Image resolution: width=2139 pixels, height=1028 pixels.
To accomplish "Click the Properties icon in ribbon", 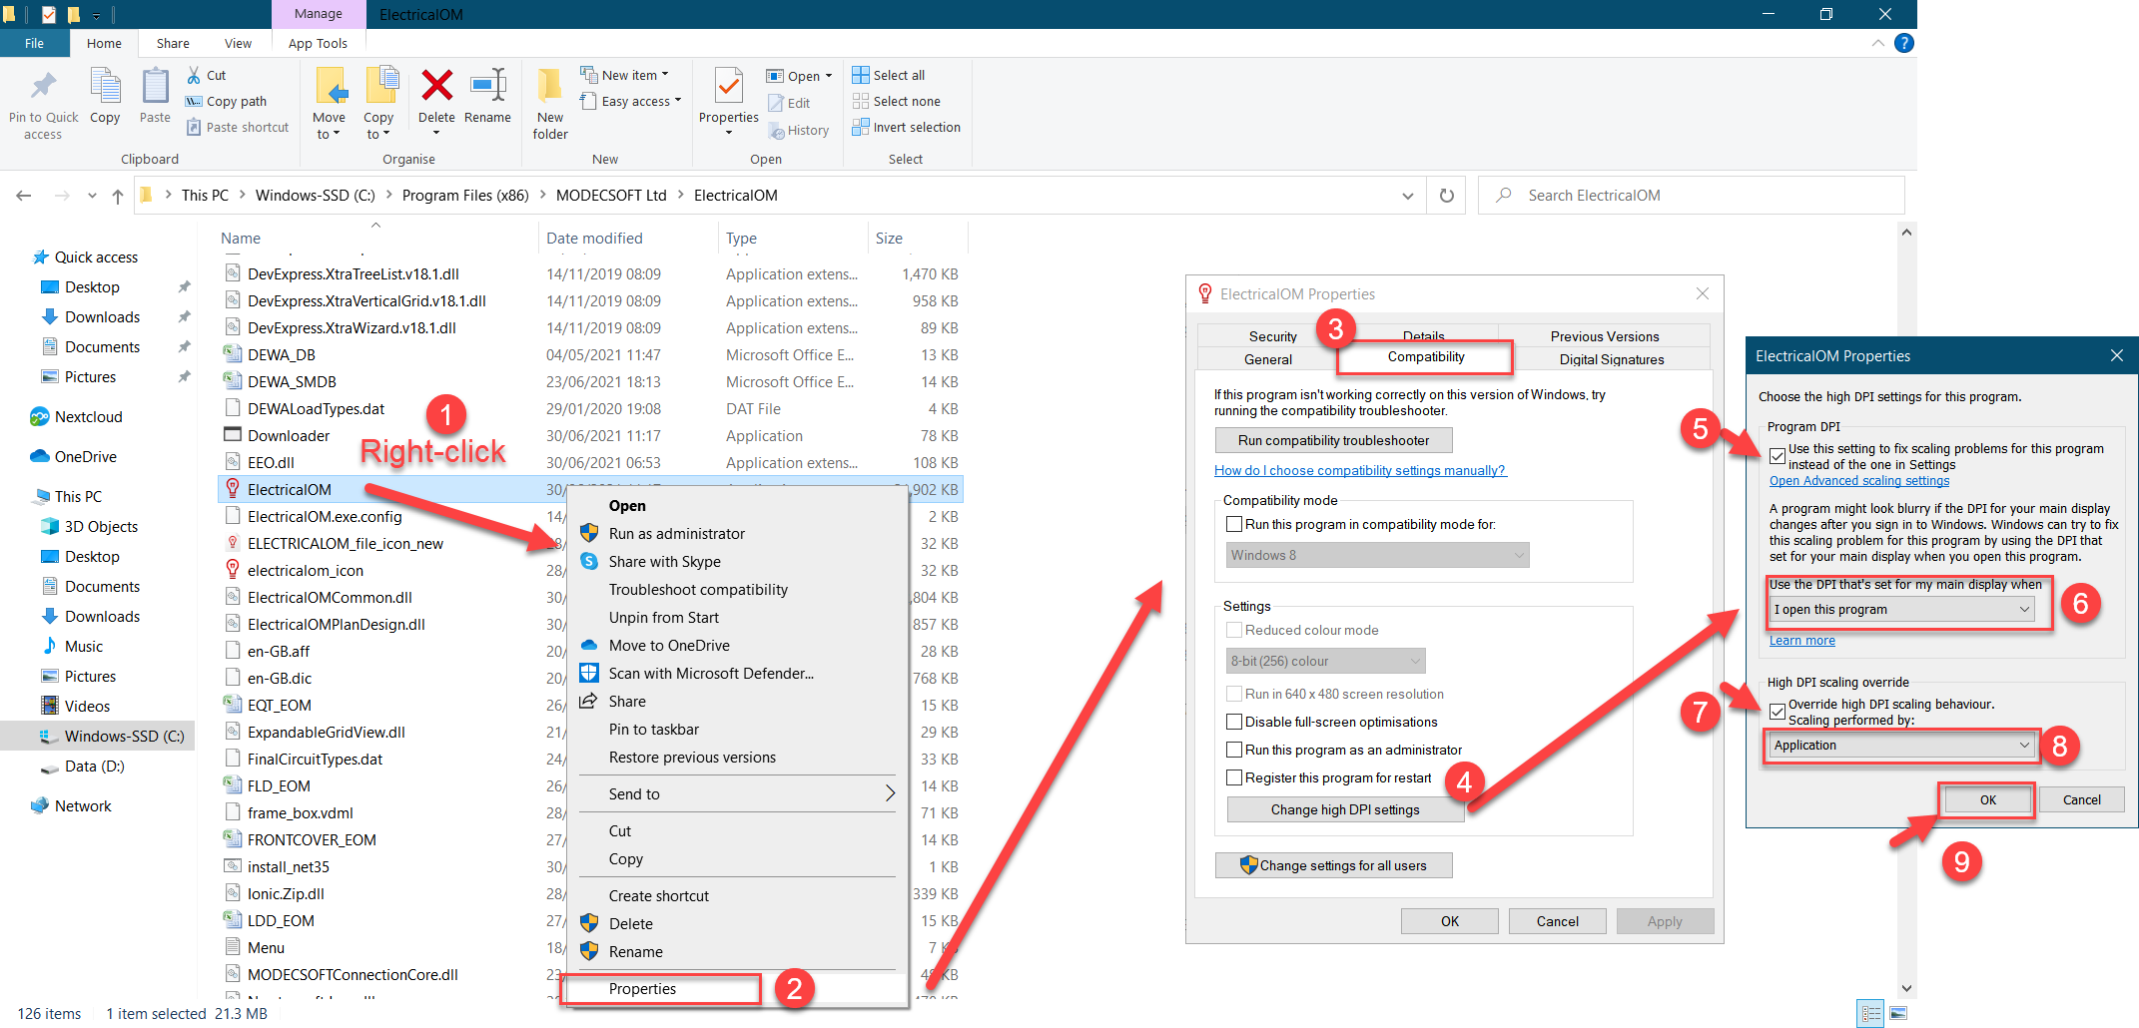I will [x=729, y=87].
